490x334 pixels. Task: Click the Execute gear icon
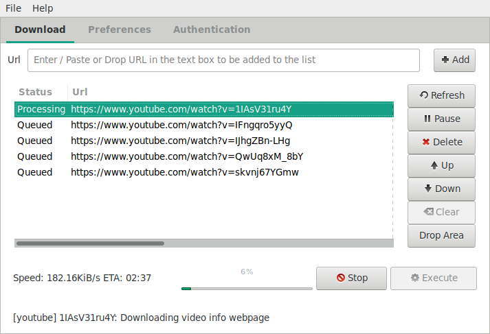[414, 278]
